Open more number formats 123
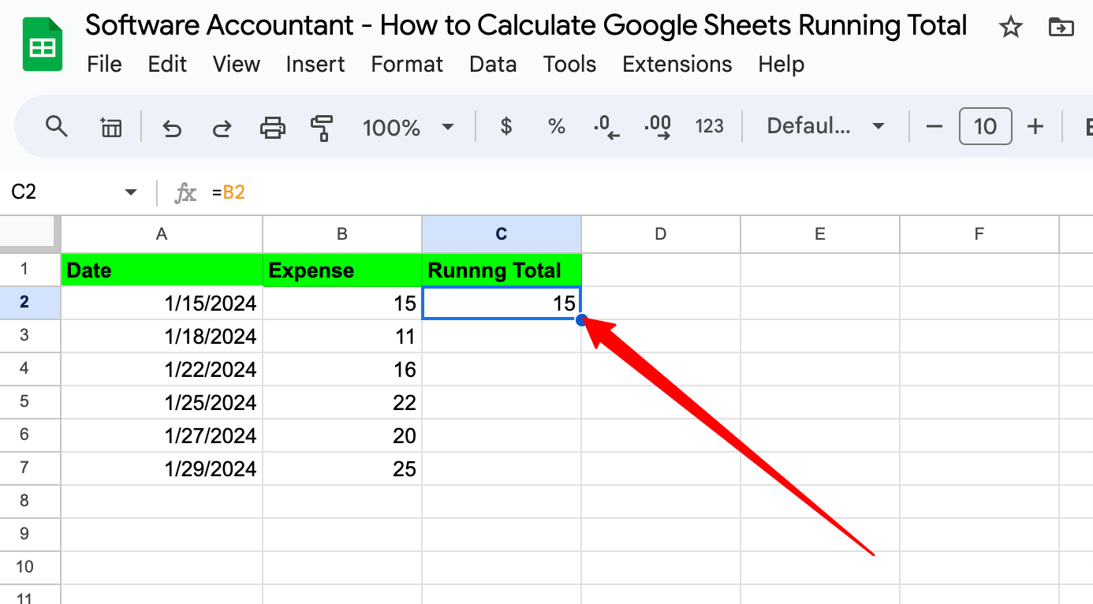1093x604 pixels. (x=709, y=126)
